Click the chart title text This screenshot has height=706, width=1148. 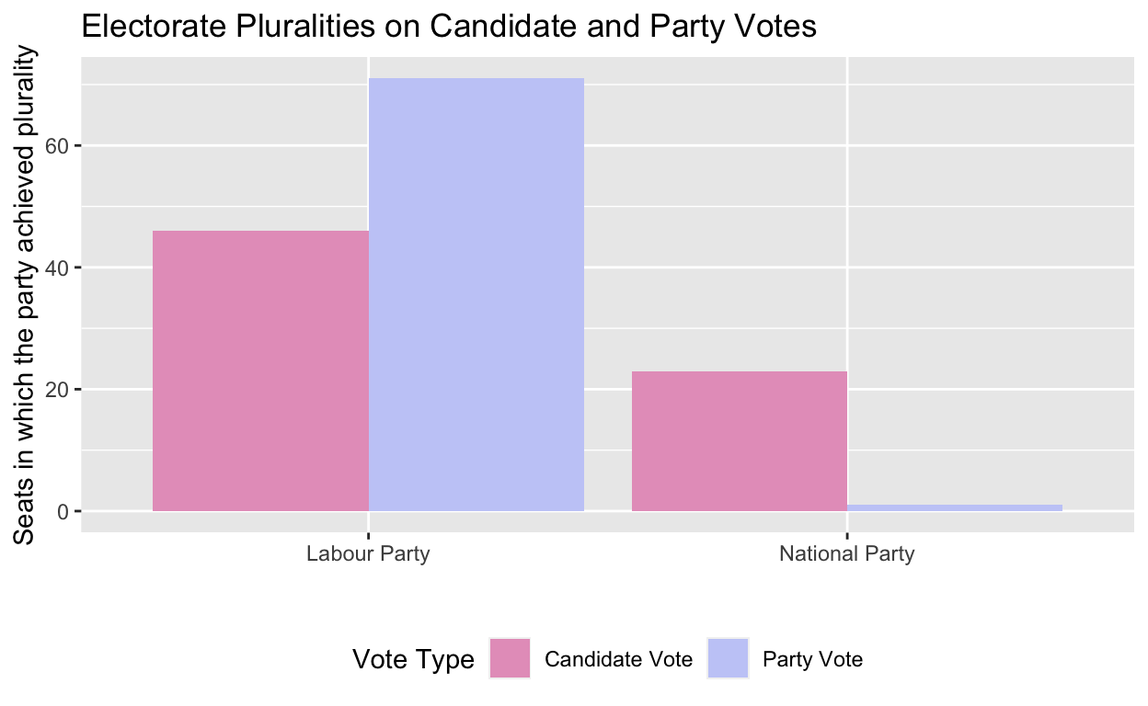pyautogui.click(x=449, y=27)
